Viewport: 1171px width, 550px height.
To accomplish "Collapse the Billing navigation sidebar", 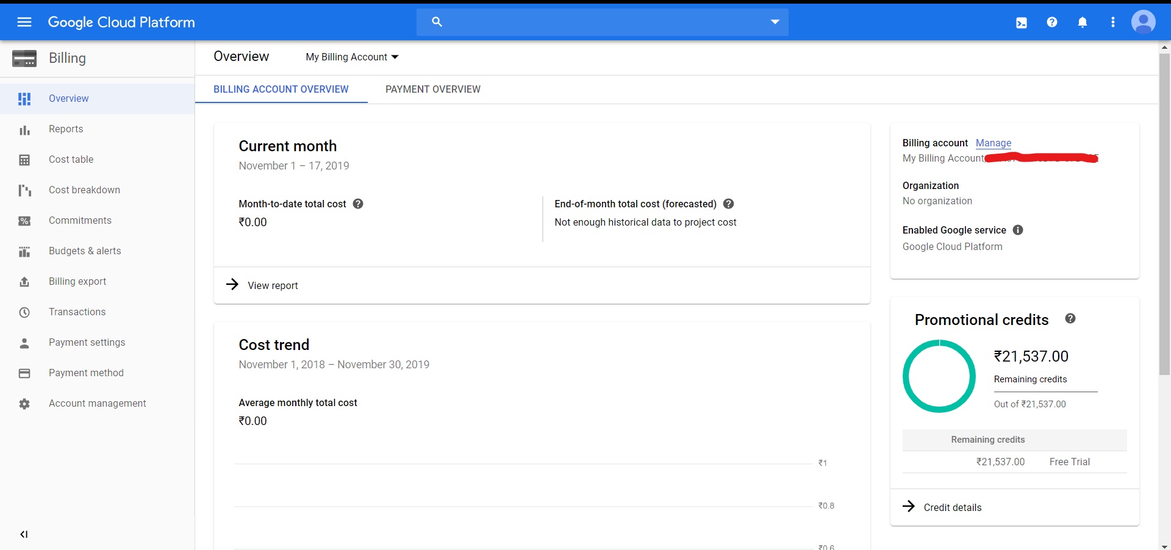I will click(24, 534).
